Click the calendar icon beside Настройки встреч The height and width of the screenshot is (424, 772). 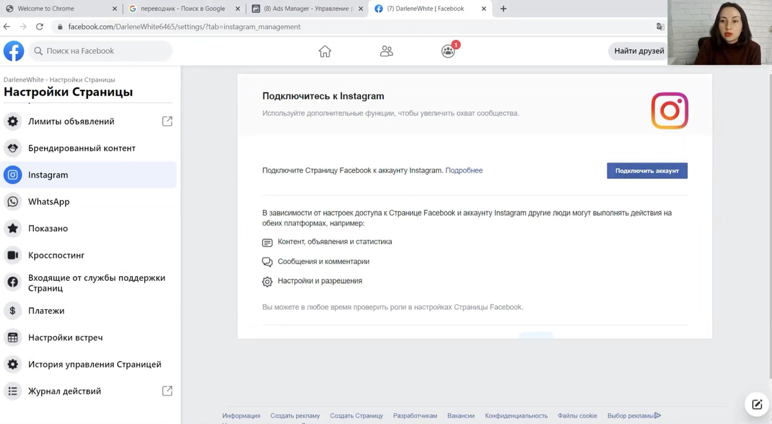[x=13, y=337]
